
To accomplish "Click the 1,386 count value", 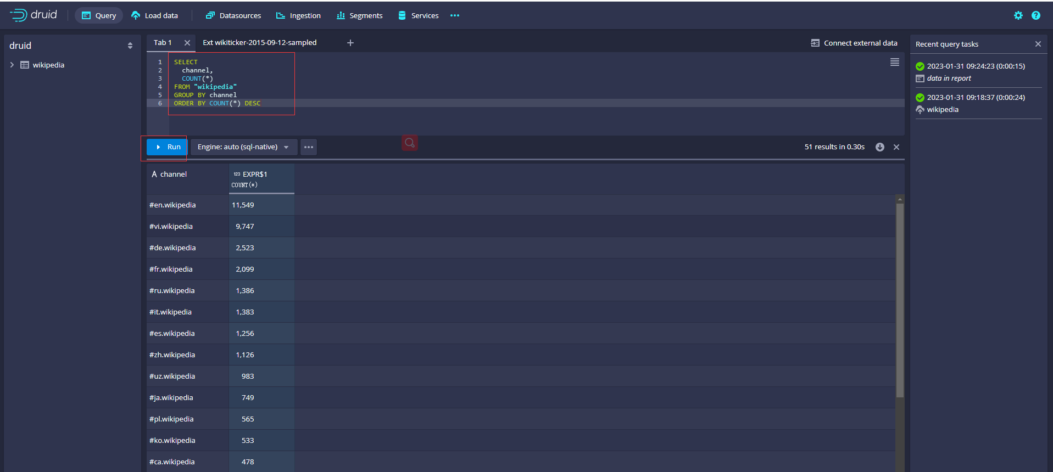I will pyautogui.click(x=245, y=290).
